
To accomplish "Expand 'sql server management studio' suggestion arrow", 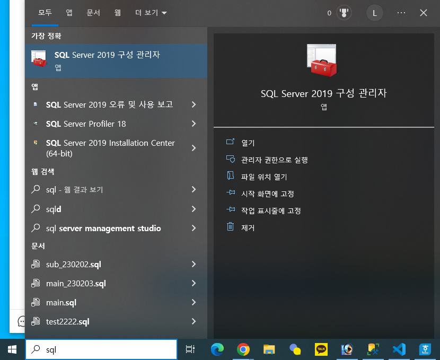I will click(193, 228).
